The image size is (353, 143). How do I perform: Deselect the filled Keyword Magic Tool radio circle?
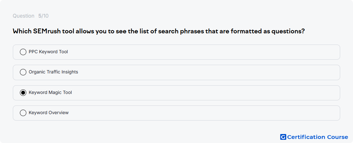coord(23,93)
